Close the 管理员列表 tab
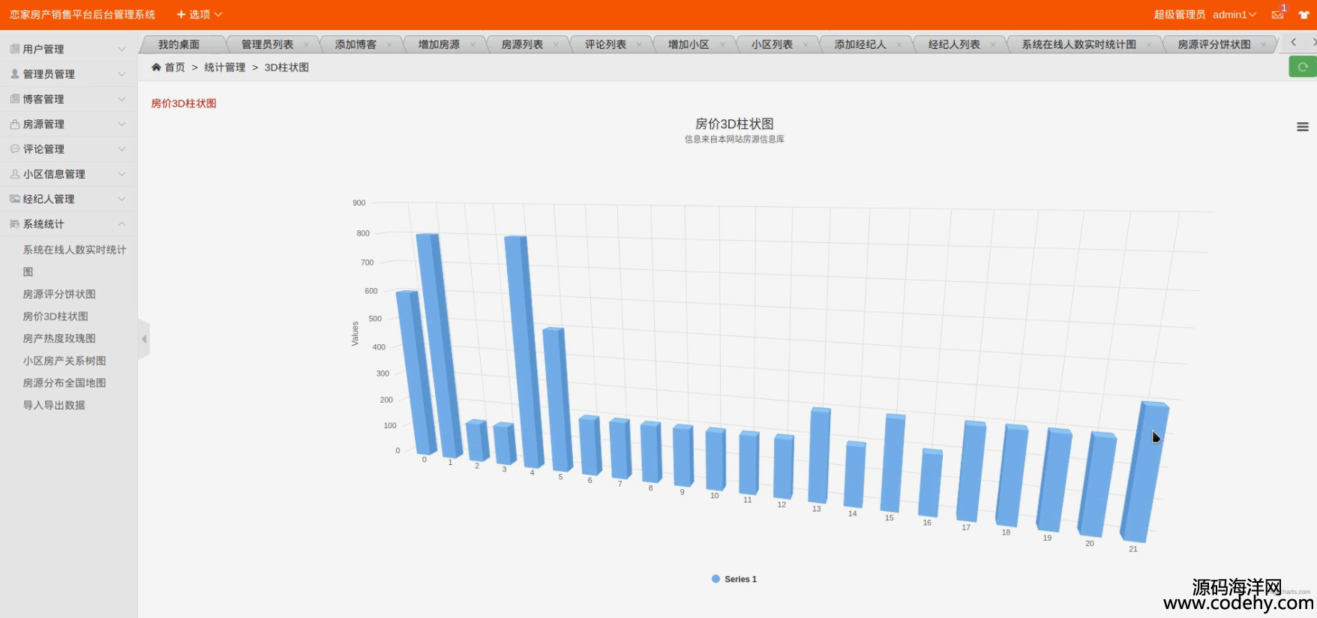The width and height of the screenshot is (1317, 618). click(306, 44)
